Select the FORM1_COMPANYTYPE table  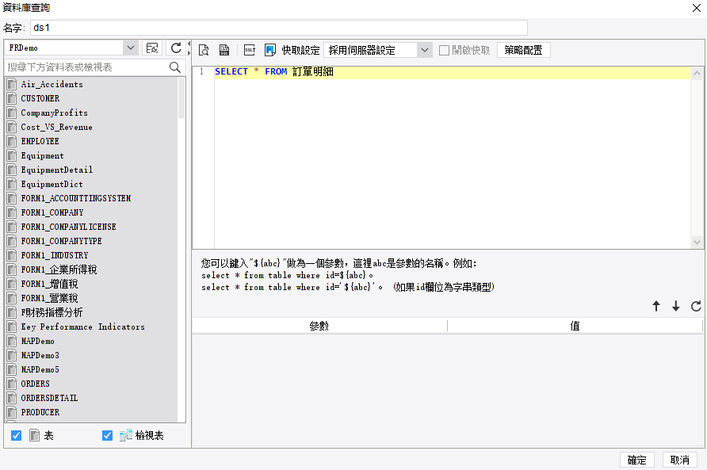click(x=61, y=241)
